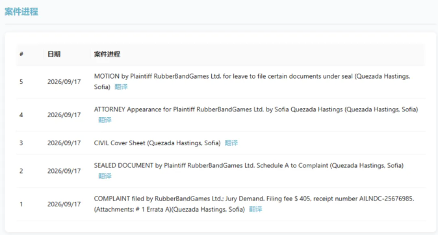This screenshot has height=235, width=438.
Task: Click the 案件进程 section heading
Action: point(21,12)
